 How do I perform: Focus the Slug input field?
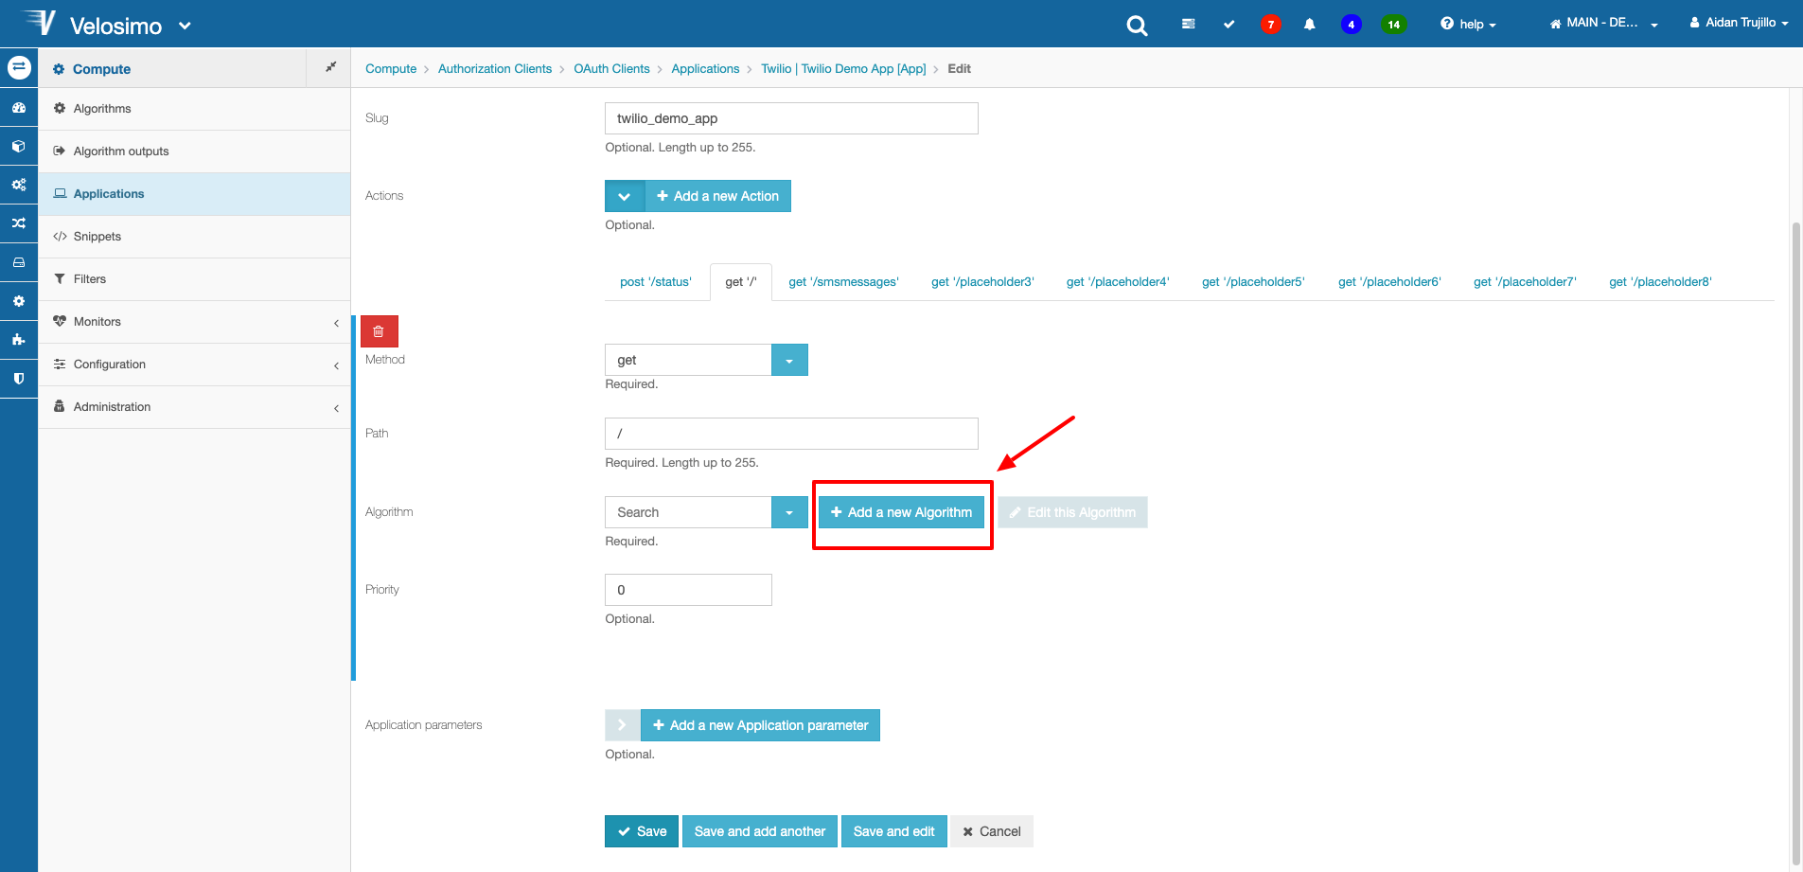[791, 118]
